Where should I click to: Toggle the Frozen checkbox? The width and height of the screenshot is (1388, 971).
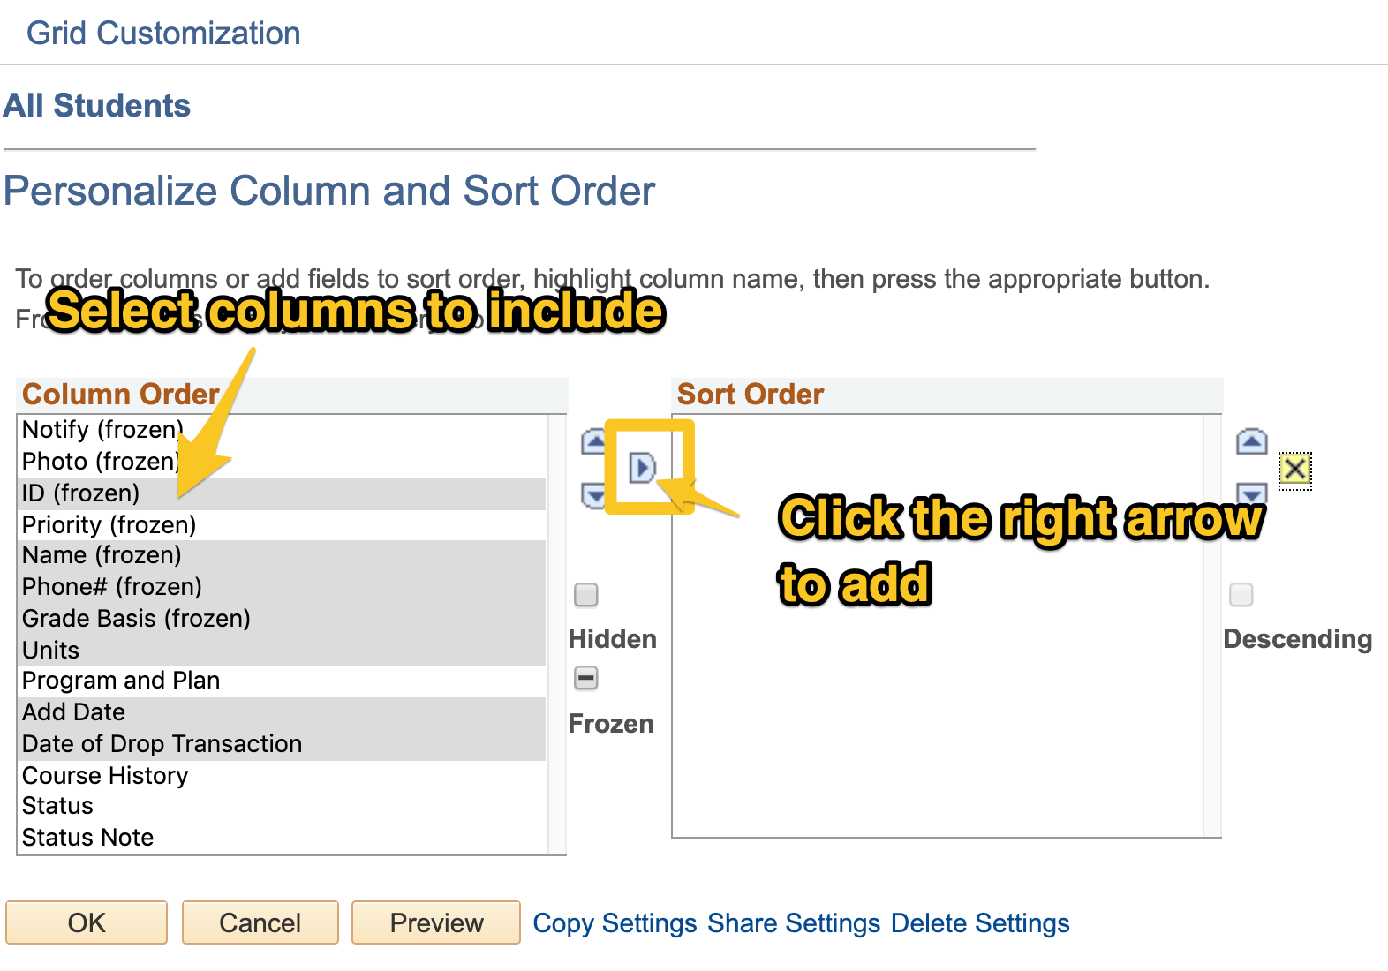586,678
